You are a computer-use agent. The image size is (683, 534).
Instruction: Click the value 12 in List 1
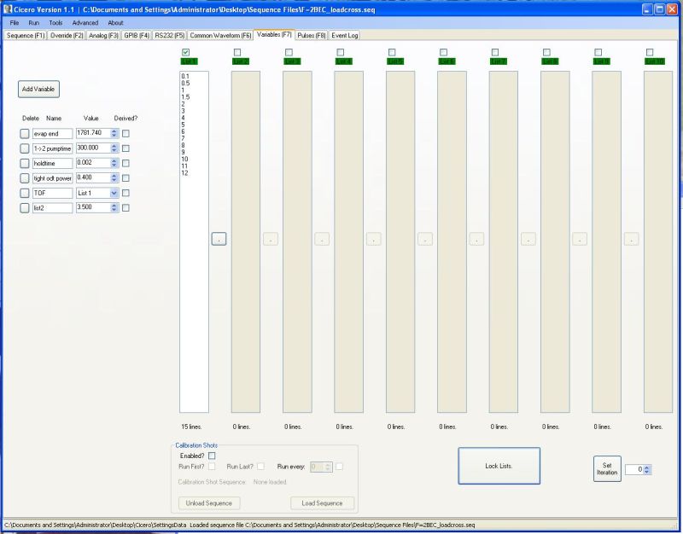184,173
